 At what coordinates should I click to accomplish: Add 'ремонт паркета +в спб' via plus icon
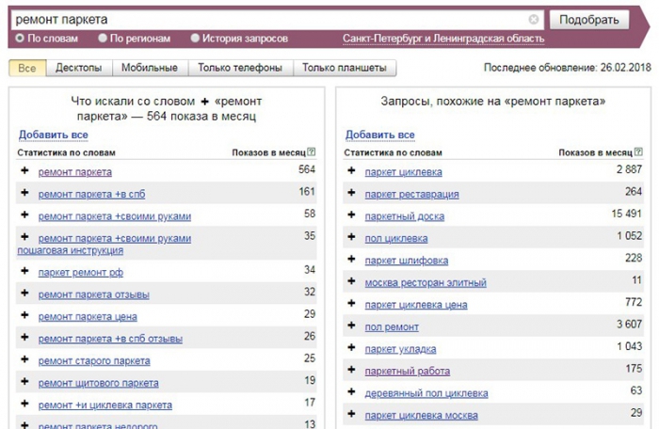(24, 193)
